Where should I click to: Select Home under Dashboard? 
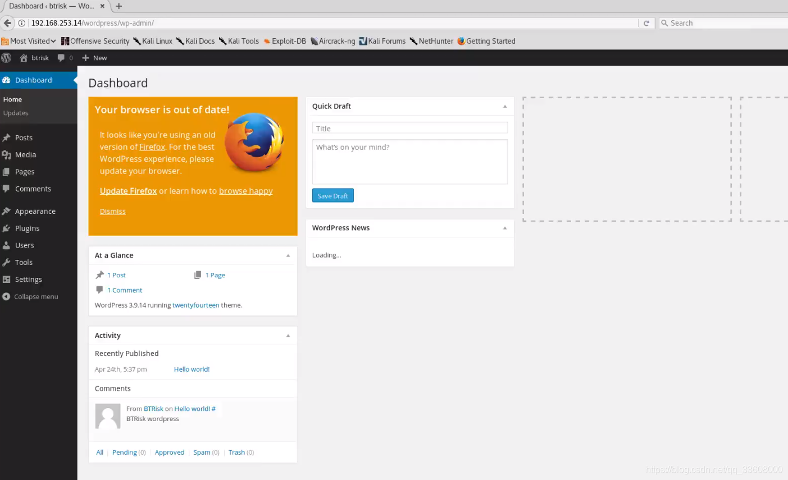(x=12, y=99)
